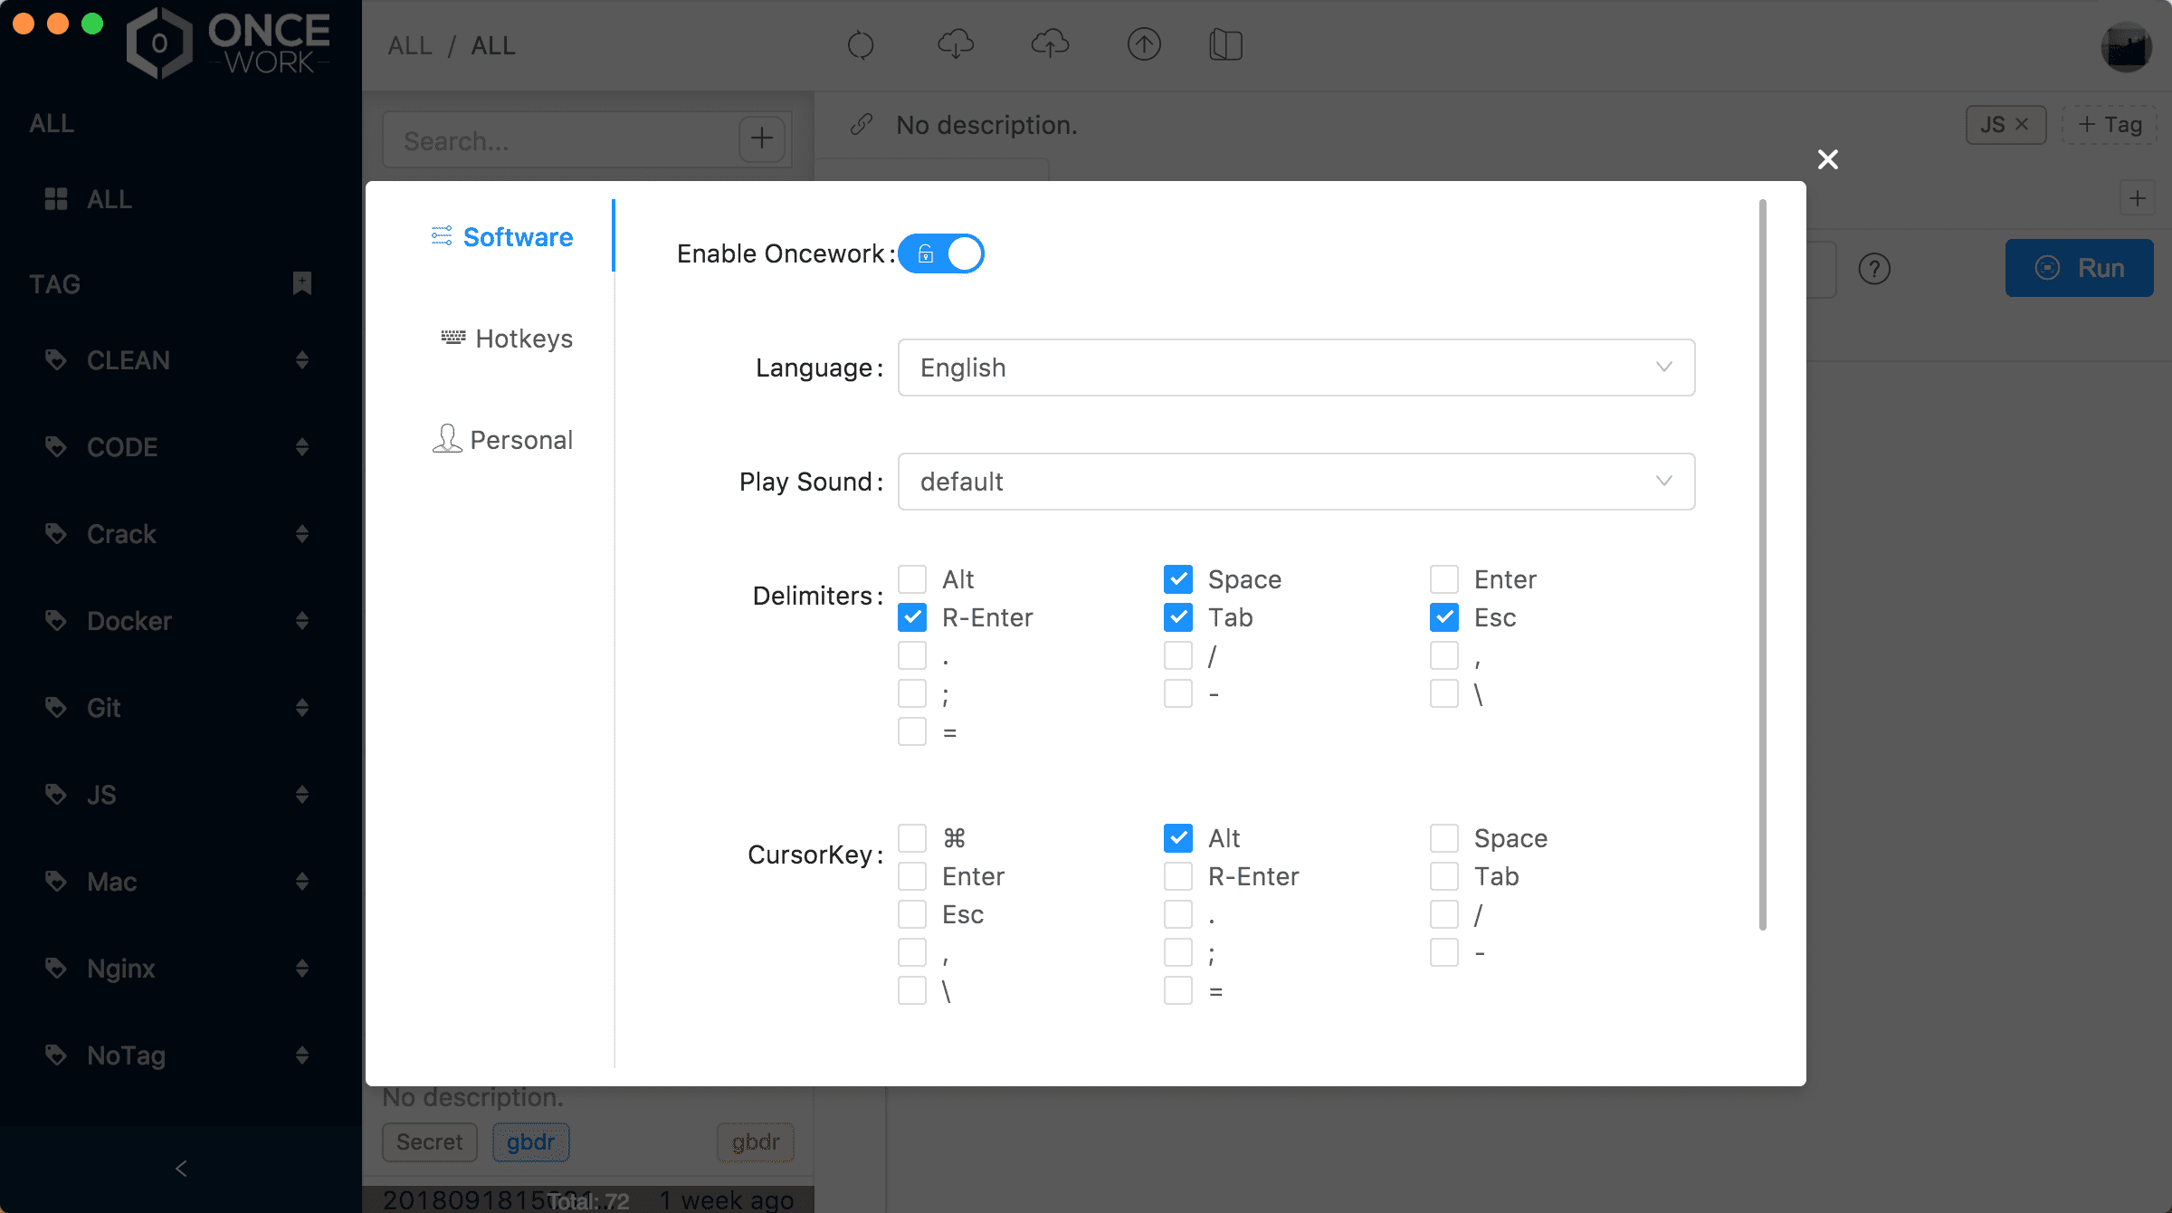Click the split panel layout icon
2172x1213 pixels.
(x=1225, y=44)
